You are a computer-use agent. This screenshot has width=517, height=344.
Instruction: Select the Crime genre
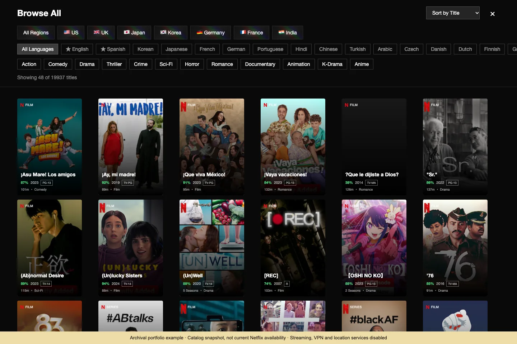click(x=141, y=64)
